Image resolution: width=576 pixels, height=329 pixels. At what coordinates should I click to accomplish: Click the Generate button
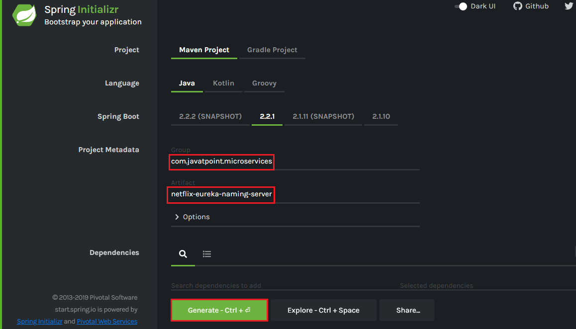[x=219, y=310]
